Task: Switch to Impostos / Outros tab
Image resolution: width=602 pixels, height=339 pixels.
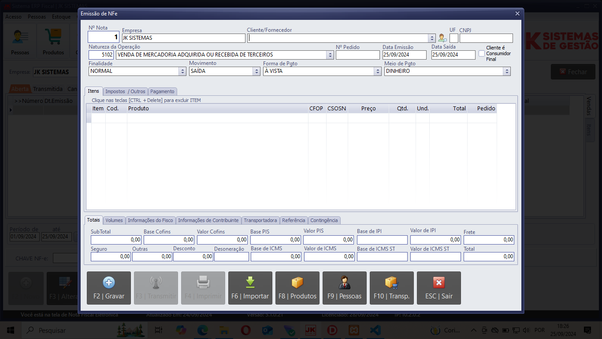Action: click(x=125, y=91)
